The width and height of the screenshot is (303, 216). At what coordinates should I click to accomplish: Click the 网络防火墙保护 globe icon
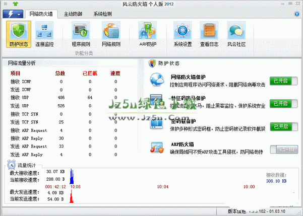[157, 80]
